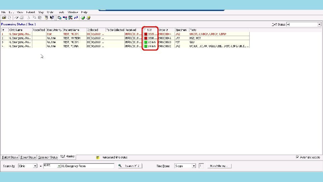Select patient TEST, FIONA cell

click(x=75, y=46)
